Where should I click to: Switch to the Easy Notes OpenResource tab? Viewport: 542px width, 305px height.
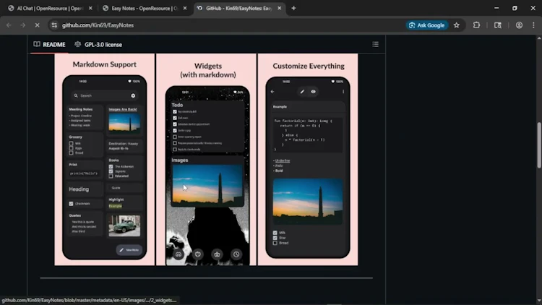[x=139, y=8]
